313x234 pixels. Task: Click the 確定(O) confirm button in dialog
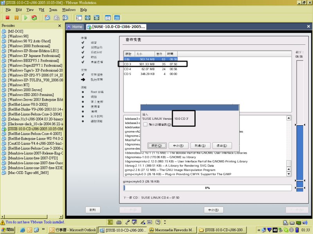(x=157, y=145)
